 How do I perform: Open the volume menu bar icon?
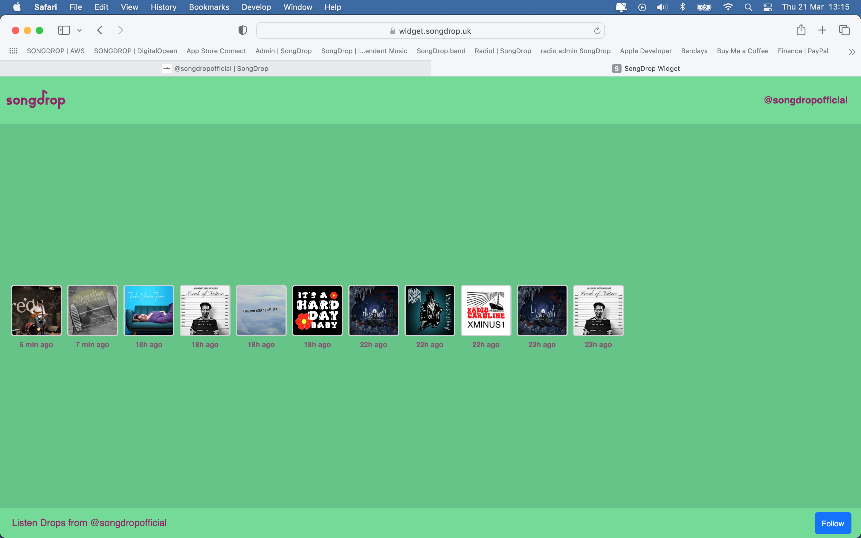click(x=662, y=7)
